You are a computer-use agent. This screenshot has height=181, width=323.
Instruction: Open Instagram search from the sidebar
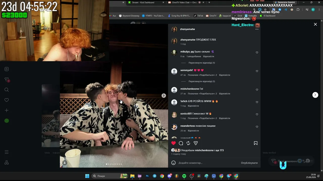(x=7, y=90)
